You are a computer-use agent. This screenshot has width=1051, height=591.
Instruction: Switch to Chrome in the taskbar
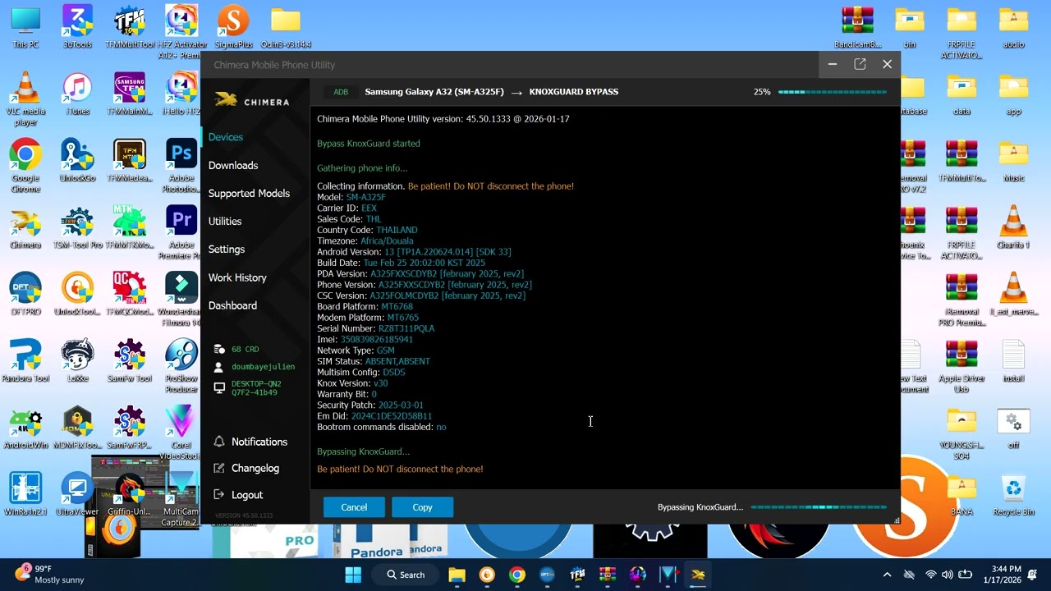tap(516, 575)
